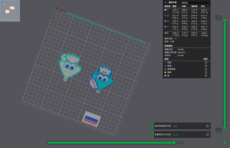The image size is (230, 148).
Task: Click the 颜色方案 panel title
Action: [173, 3]
